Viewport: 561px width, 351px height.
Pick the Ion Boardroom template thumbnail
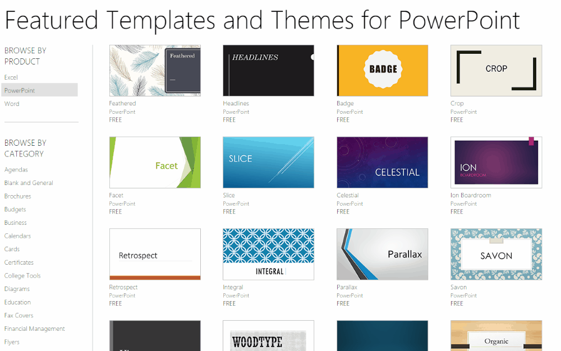pos(496,162)
